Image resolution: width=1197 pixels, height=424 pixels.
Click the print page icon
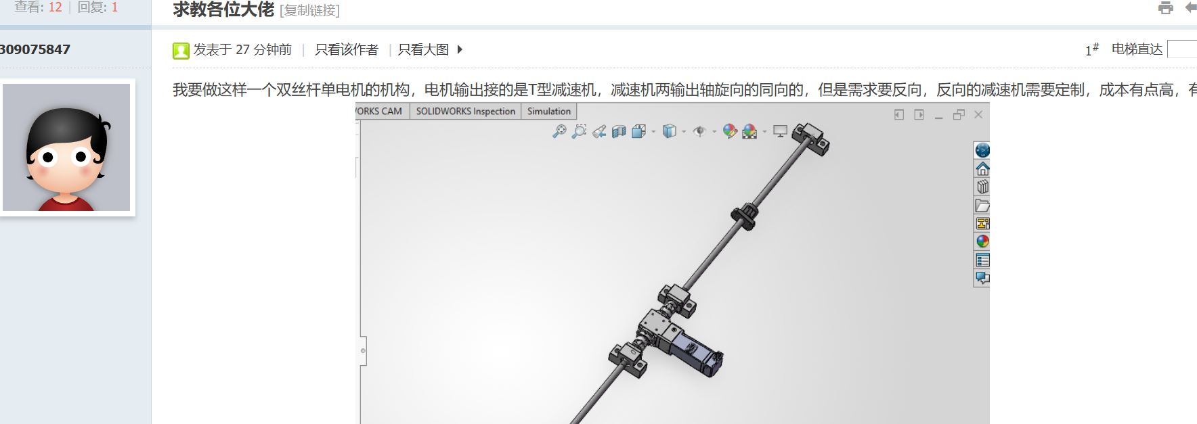pos(1165,8)
